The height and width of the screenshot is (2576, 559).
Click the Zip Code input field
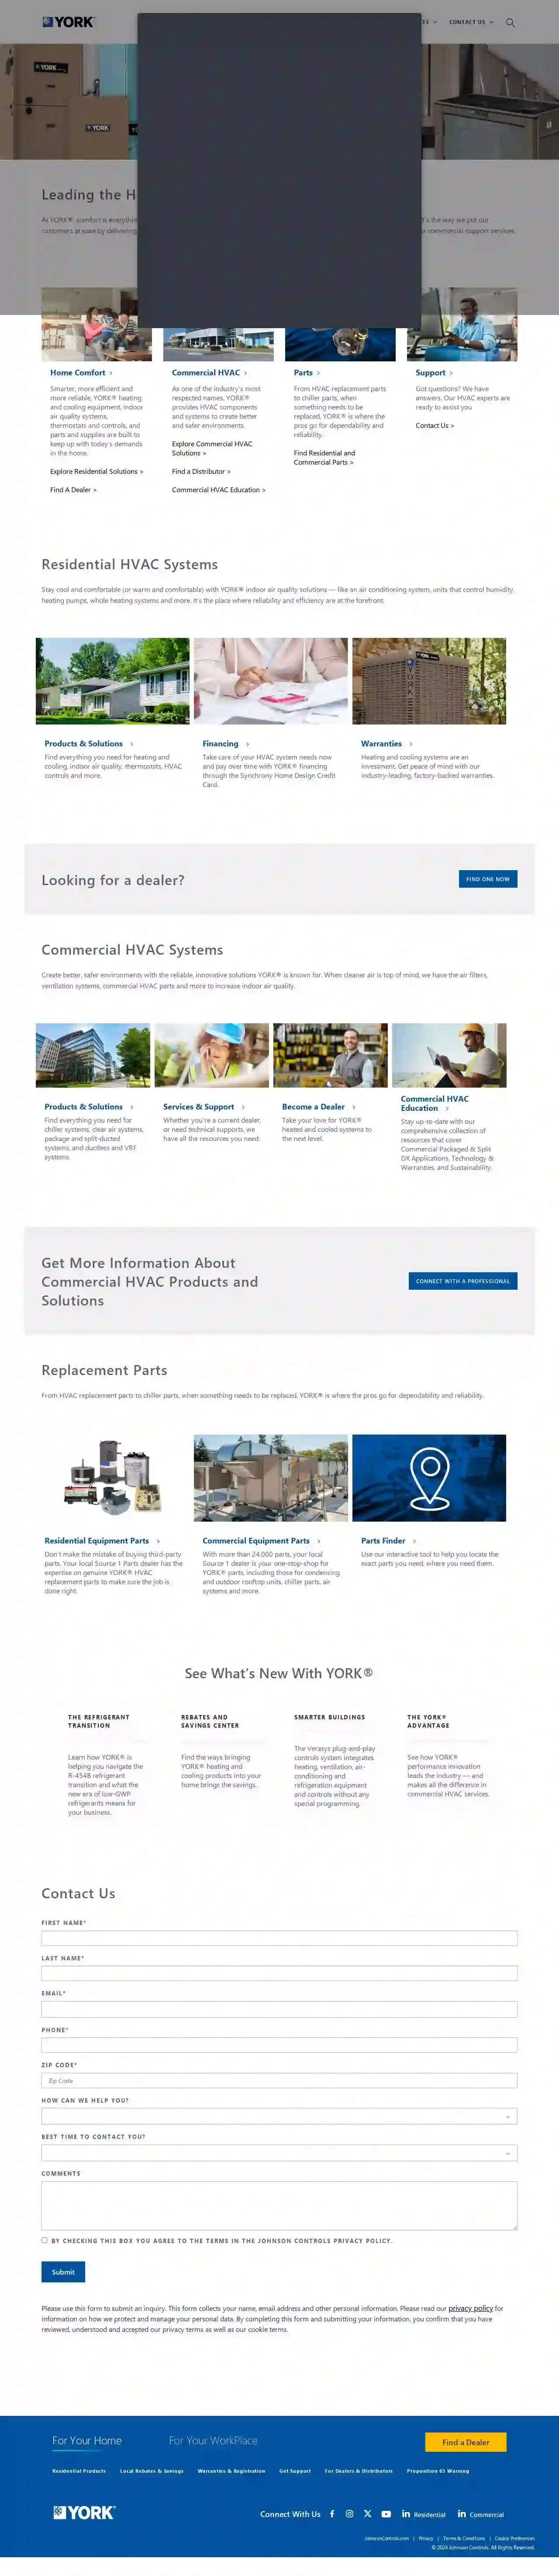click(x=279, y=2080)
